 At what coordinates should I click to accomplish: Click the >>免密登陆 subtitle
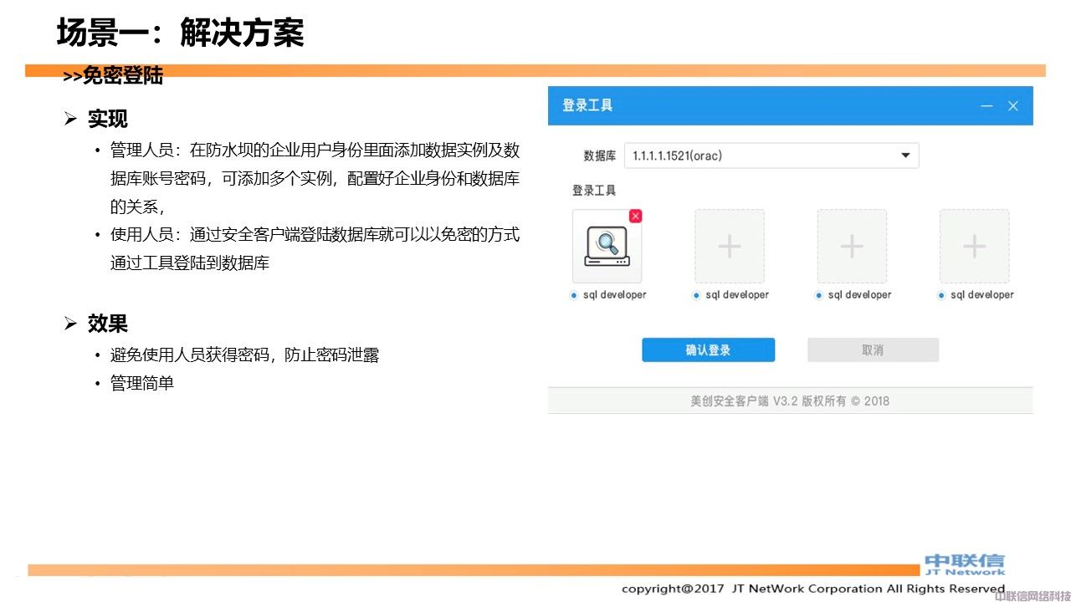pyautogui.click(x=113, y=76)
